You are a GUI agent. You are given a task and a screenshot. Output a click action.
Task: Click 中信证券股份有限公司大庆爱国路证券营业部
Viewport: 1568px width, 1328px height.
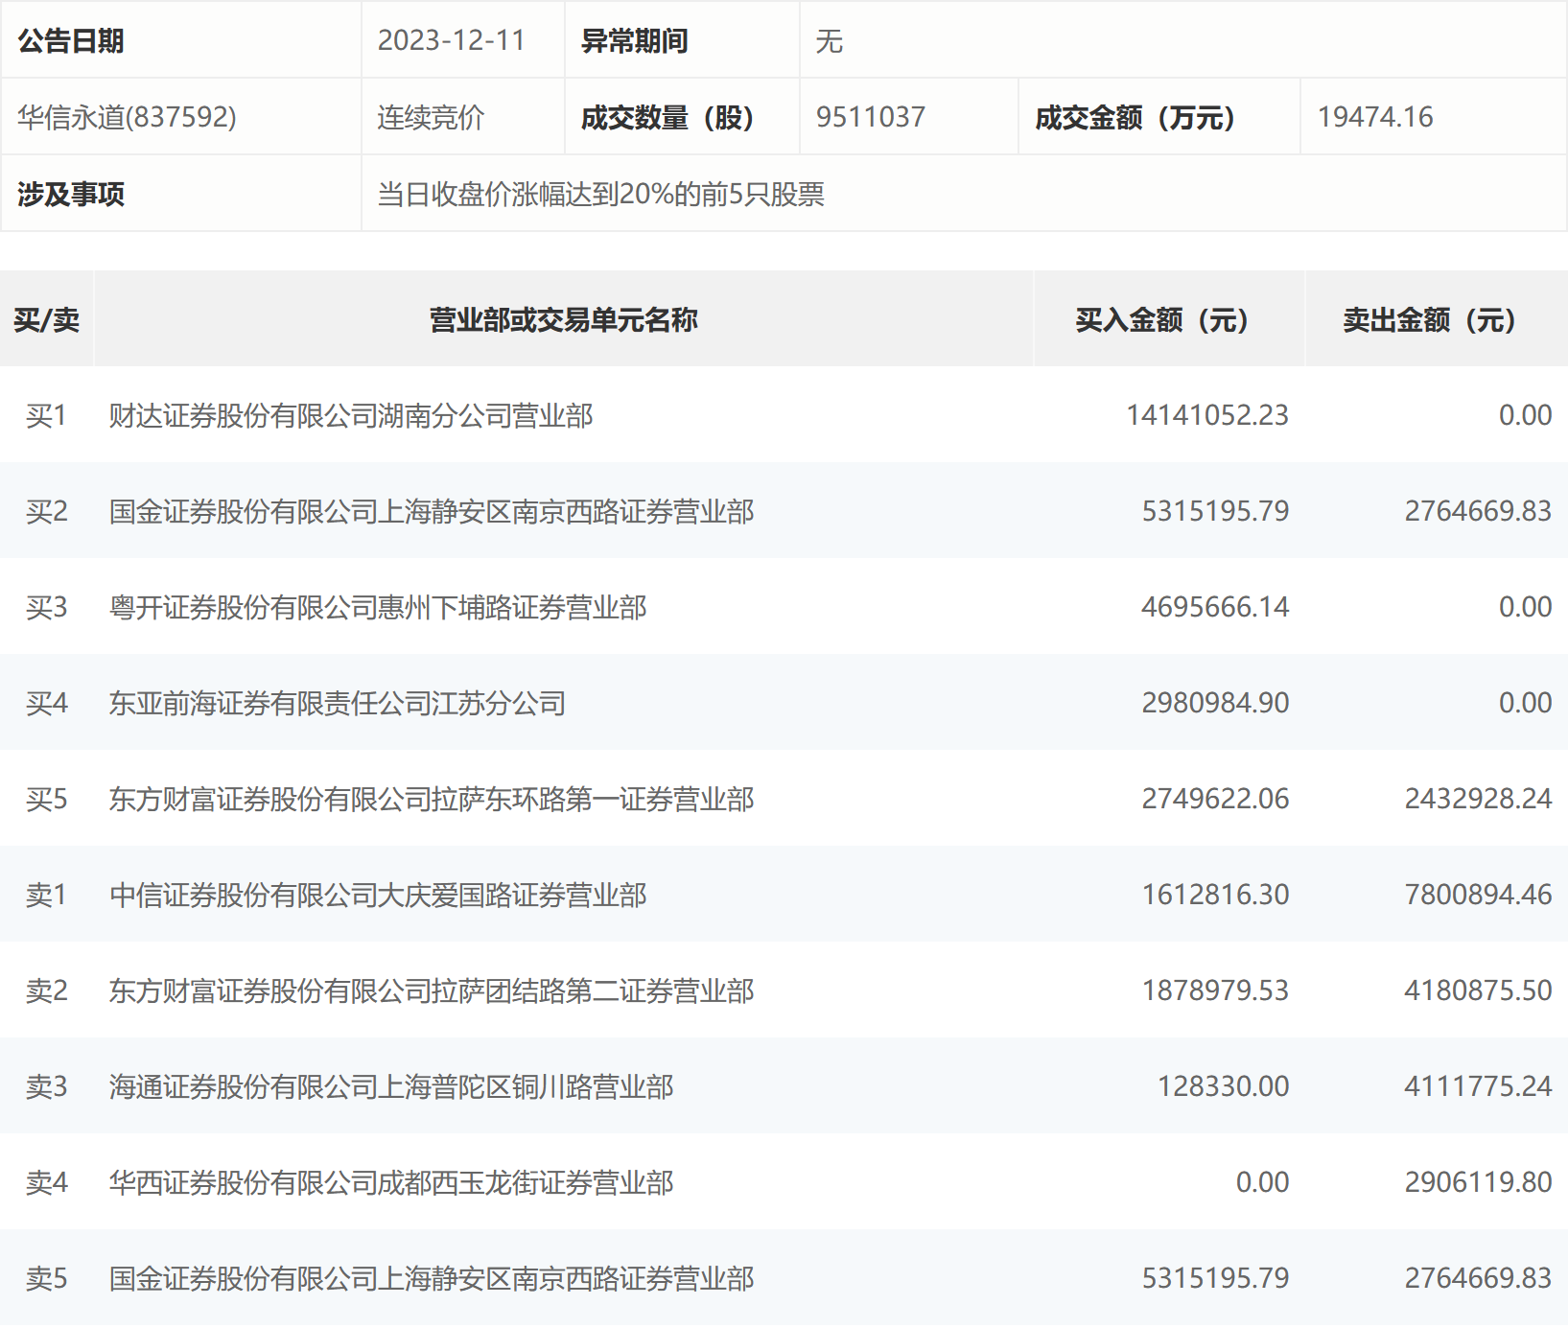378,895
